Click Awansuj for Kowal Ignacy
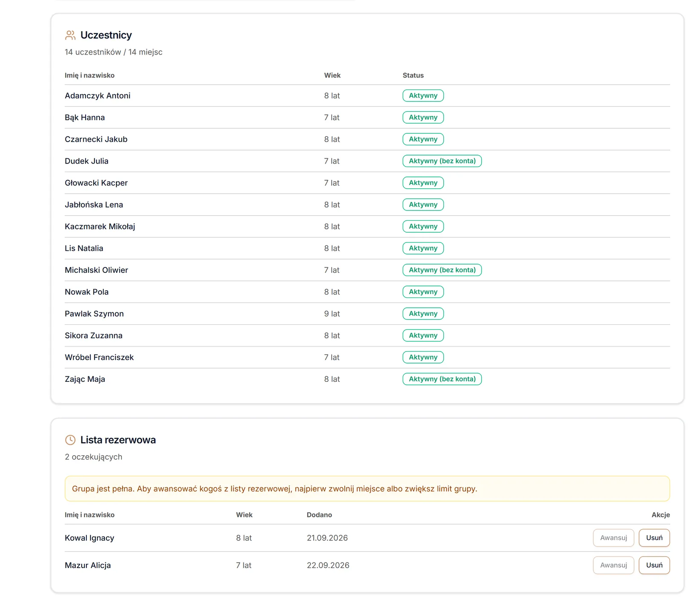698x606 pixels. click(613, 538)
